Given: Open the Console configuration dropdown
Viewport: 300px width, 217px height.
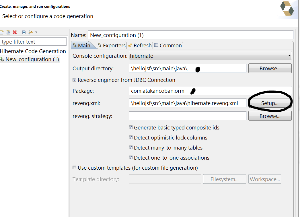Looking at the screenshot, I should 210,56.
